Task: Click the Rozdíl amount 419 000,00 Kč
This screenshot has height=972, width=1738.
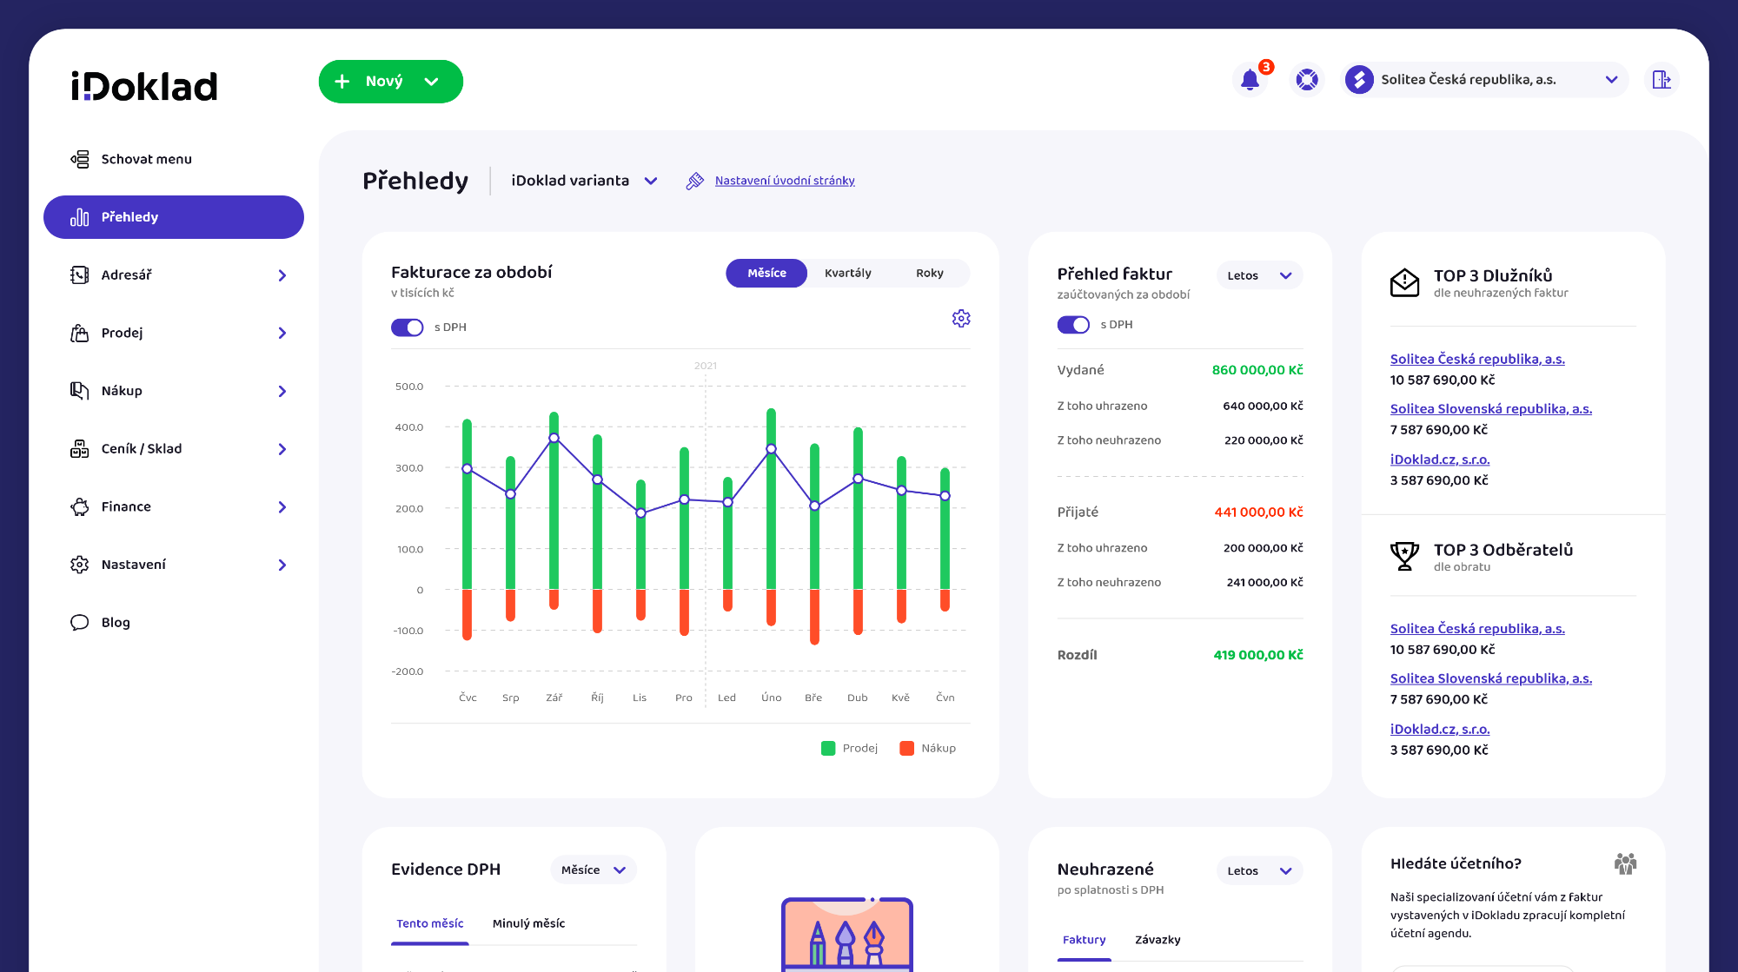Action: click(x=1258, y=655)
